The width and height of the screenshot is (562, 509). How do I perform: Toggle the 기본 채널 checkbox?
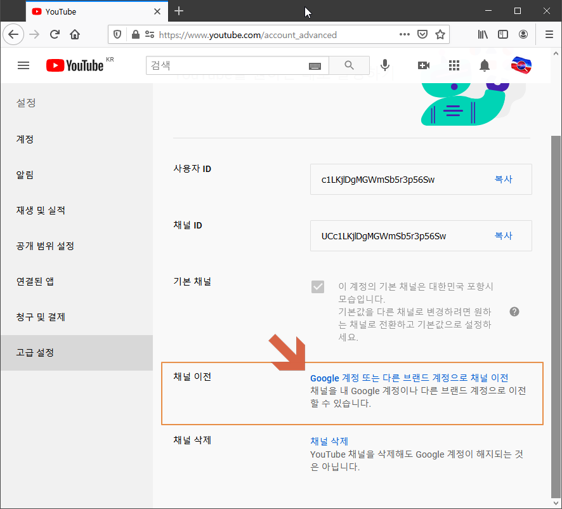point(318,287)
